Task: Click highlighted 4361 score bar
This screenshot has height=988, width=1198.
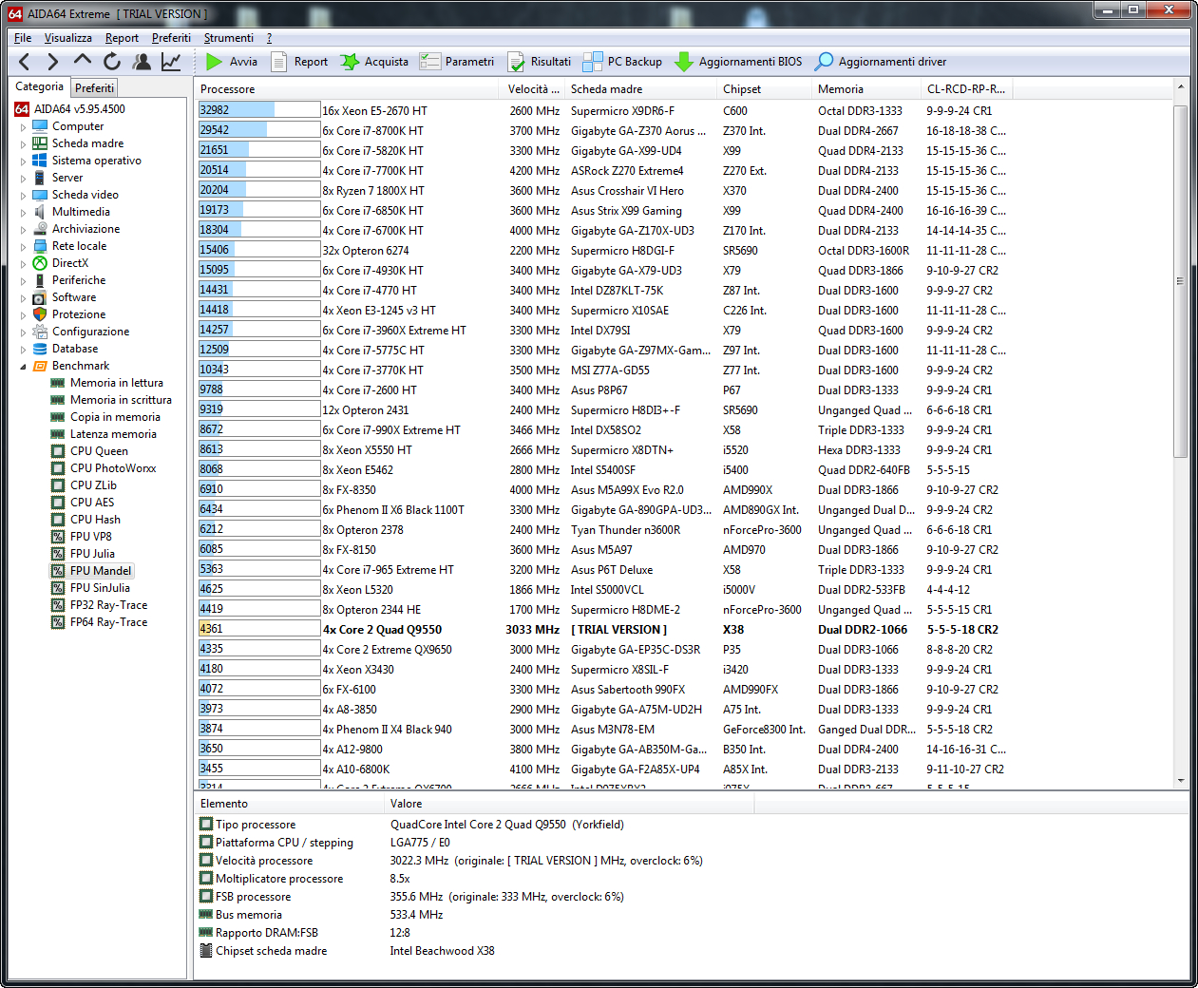Action: [x=258, y=629]
